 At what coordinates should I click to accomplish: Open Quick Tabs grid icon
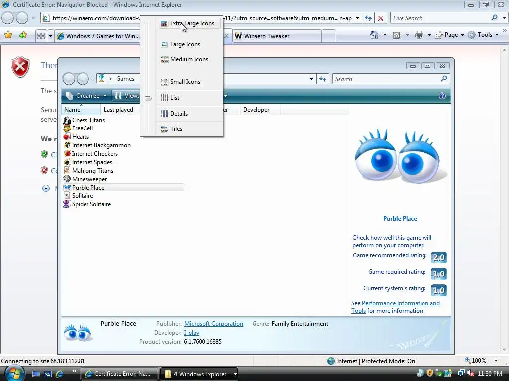[41, 36]
